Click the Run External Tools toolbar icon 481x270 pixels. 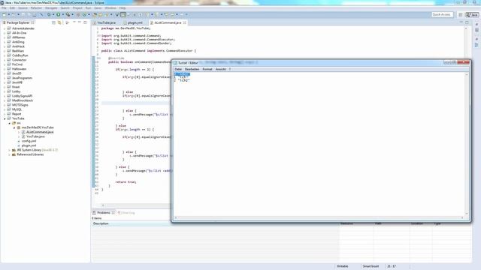point(68,14)
